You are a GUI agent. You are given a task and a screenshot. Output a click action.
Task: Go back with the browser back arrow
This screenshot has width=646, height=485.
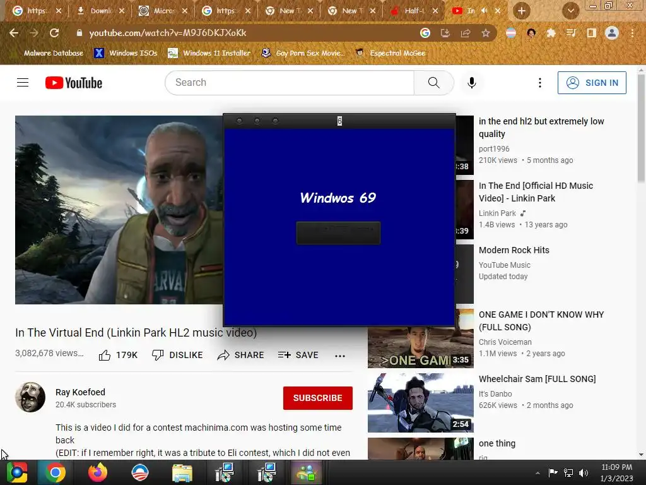tap(14, 33)
